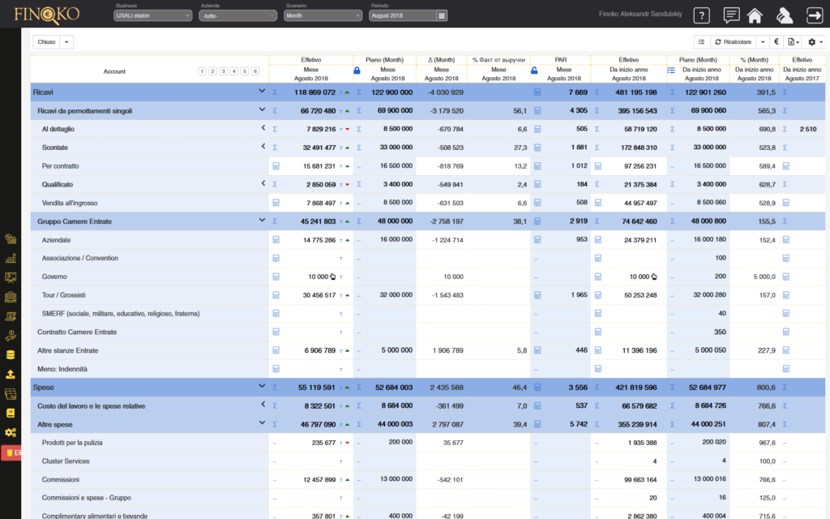Click the euro currency icon
The height and width of the screenshot is (519, 830).
pos(776,41)
